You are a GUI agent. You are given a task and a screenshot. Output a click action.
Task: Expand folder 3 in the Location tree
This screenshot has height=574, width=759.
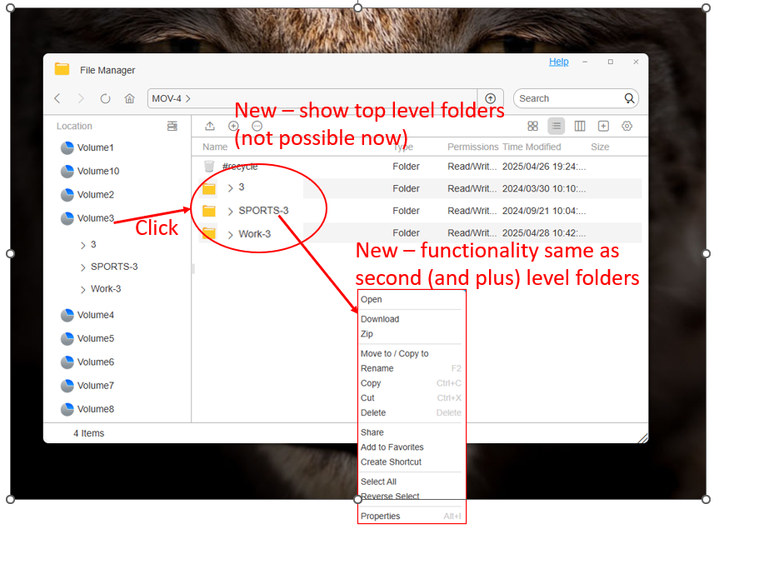[82, 246]
